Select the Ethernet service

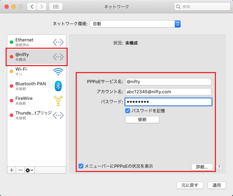[37, 42]
